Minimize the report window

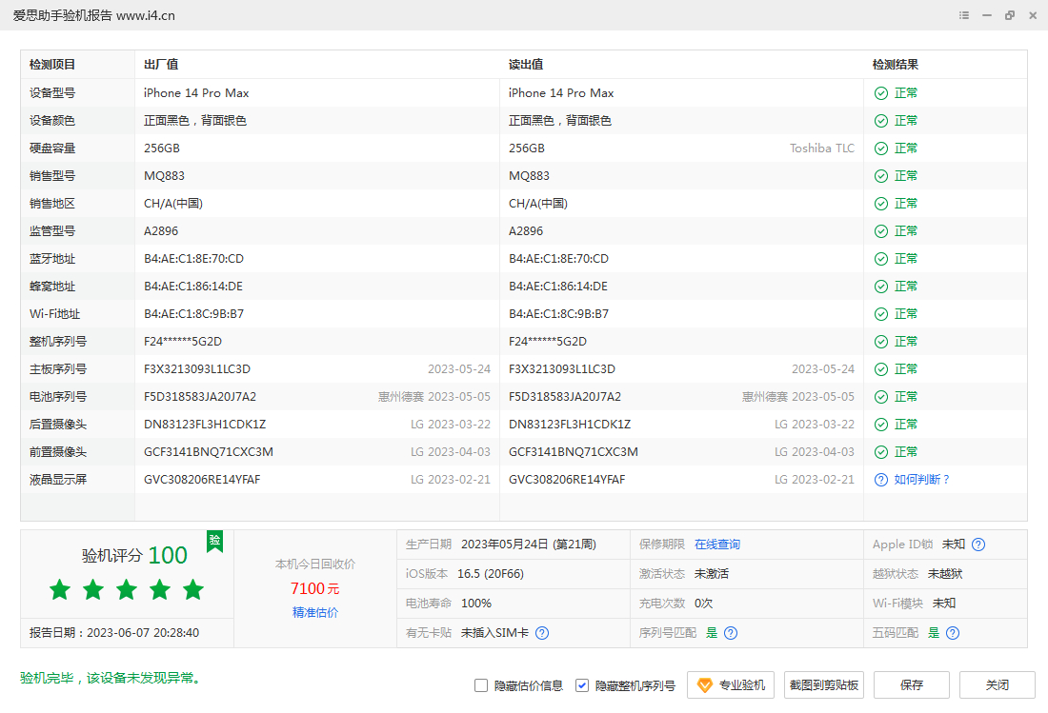click(x=987, y=15)
